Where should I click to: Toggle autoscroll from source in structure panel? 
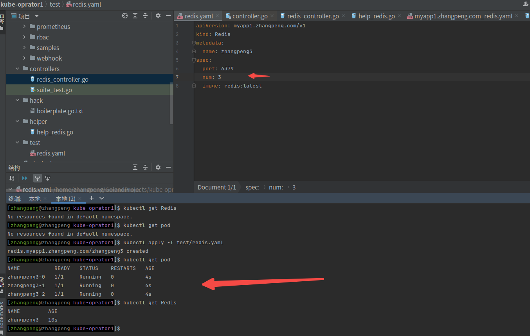48,178
